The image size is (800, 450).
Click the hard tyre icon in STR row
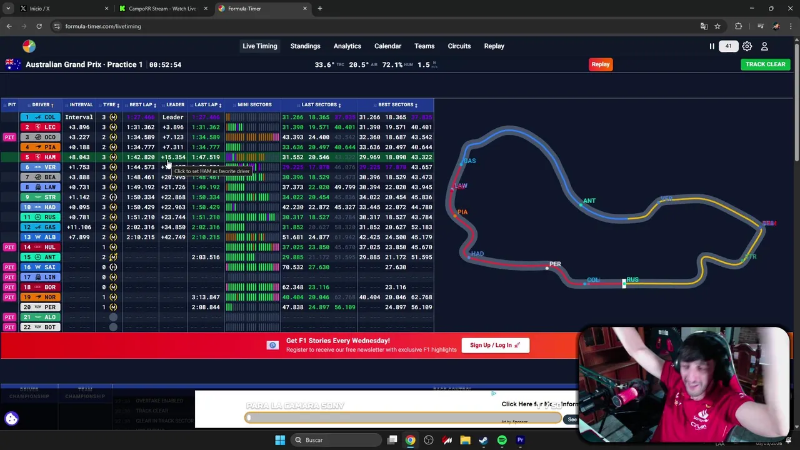point(113,197)
